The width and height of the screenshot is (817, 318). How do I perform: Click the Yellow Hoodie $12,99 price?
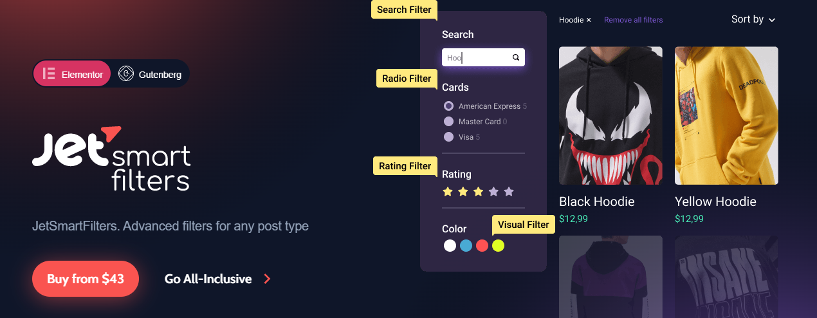(x=689, y=219)
